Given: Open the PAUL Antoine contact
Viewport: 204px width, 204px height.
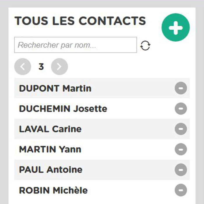Looking at the screenshot, I should tap(51, 170).
